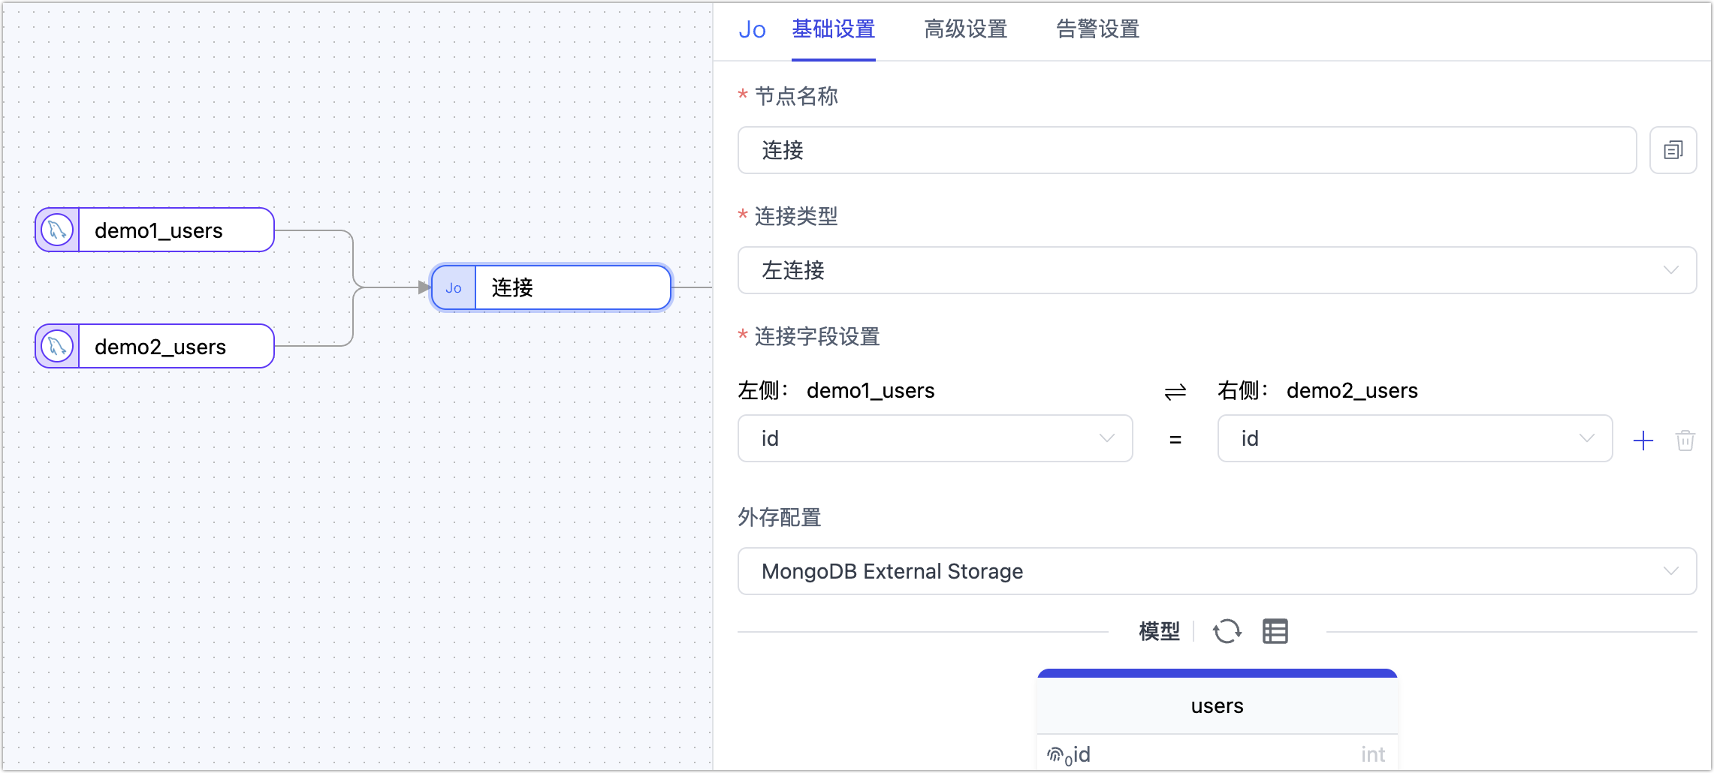This screenshot has height=773, width=1714.
Task: Click the 节点名称 input field
Action: (1187, 150)
